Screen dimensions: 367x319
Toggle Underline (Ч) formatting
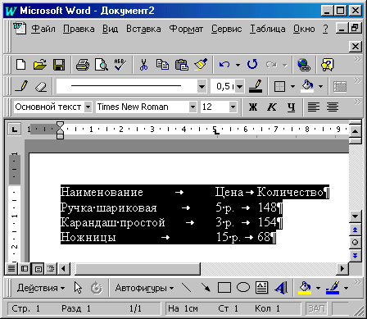(x=291, y=107)
